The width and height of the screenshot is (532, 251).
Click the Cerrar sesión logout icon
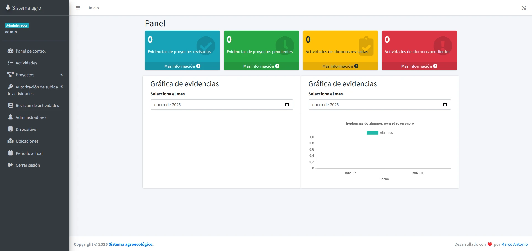tap(11, 165)
